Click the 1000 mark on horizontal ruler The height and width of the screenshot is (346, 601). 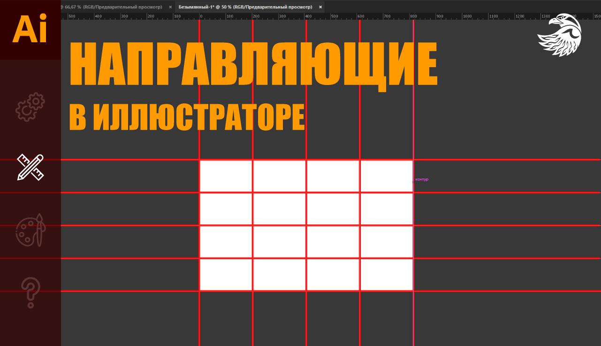[467, 16]
